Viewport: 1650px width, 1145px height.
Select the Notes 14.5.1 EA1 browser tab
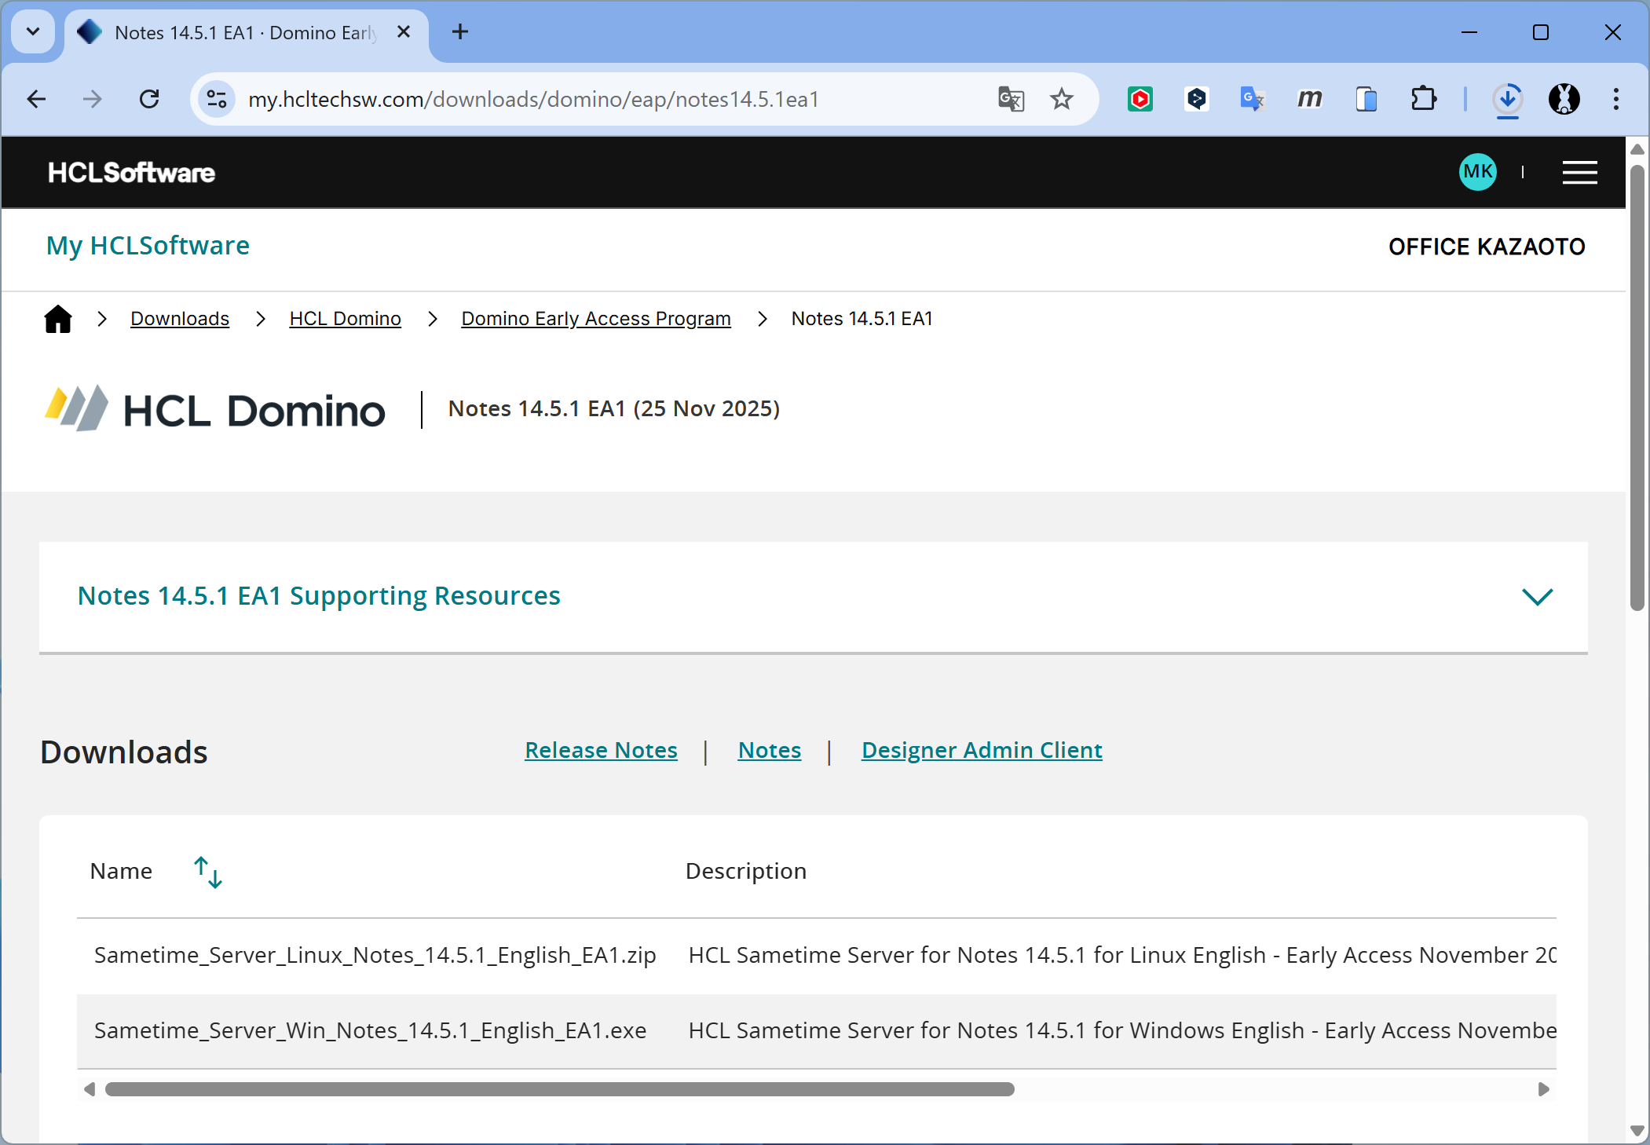tap(247, 33)
